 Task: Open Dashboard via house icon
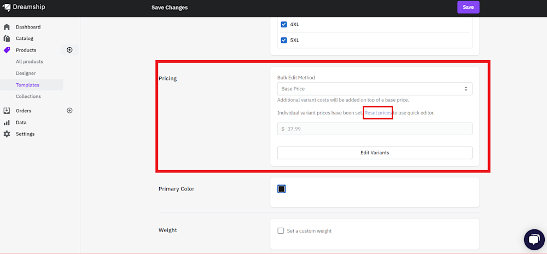click(7, 27)
